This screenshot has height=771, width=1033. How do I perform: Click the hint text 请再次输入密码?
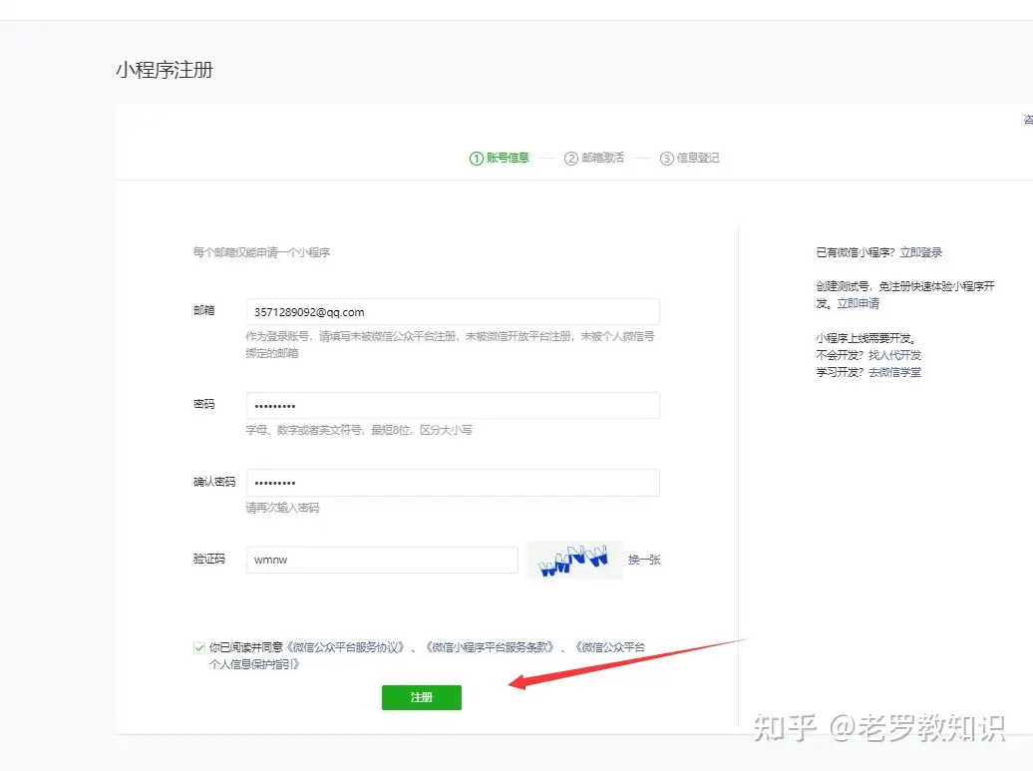tap(282, 508)
